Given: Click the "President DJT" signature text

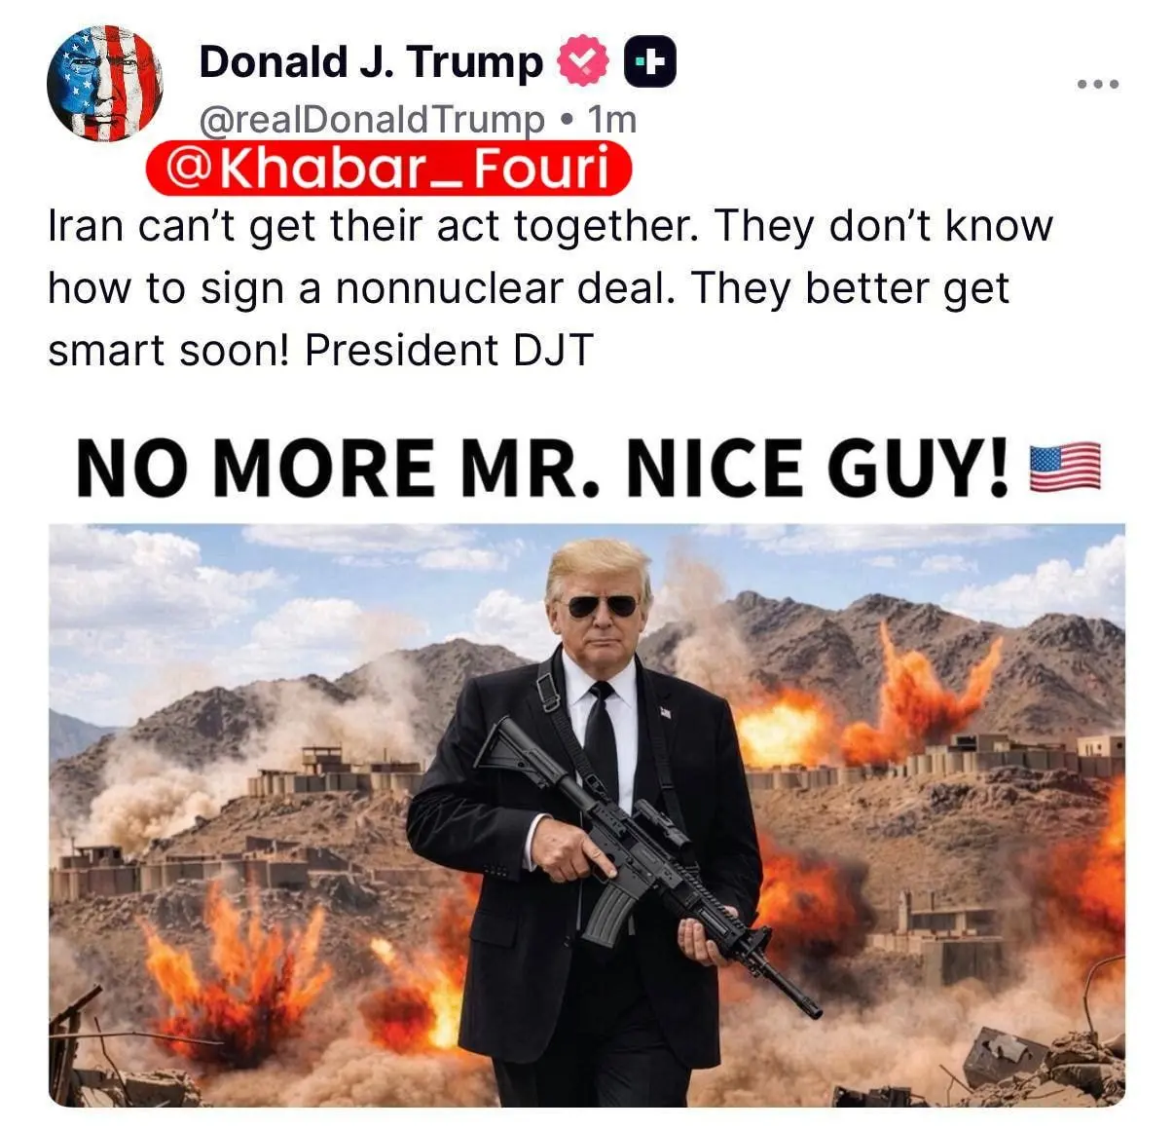Looking at the screenshot, I should (449, 351).
